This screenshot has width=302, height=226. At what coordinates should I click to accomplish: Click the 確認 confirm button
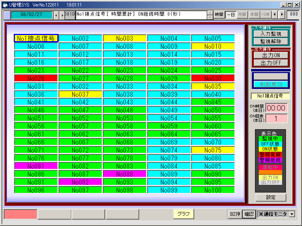tap(249, 214)
